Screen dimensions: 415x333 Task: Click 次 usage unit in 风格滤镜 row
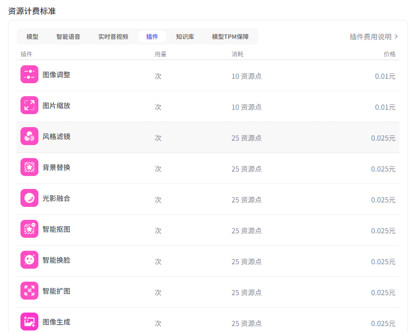pyautogui.click(x=158, y=138)
